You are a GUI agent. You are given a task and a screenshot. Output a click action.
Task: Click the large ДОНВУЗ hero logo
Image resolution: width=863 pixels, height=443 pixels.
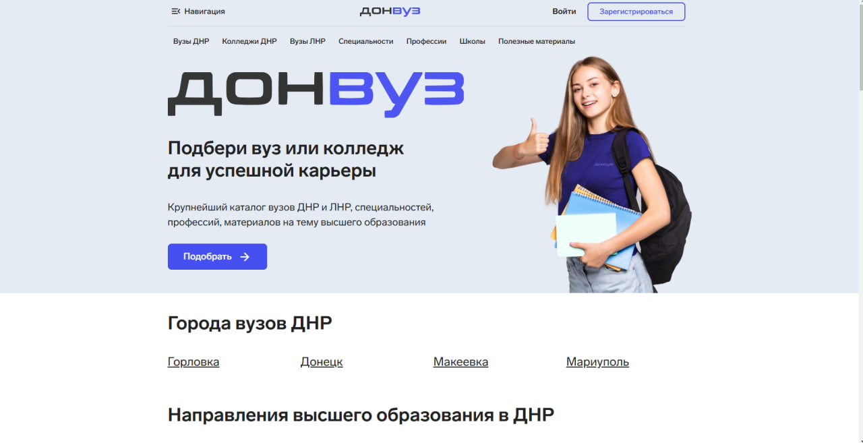pyautogui.click(x=316, y=94)
